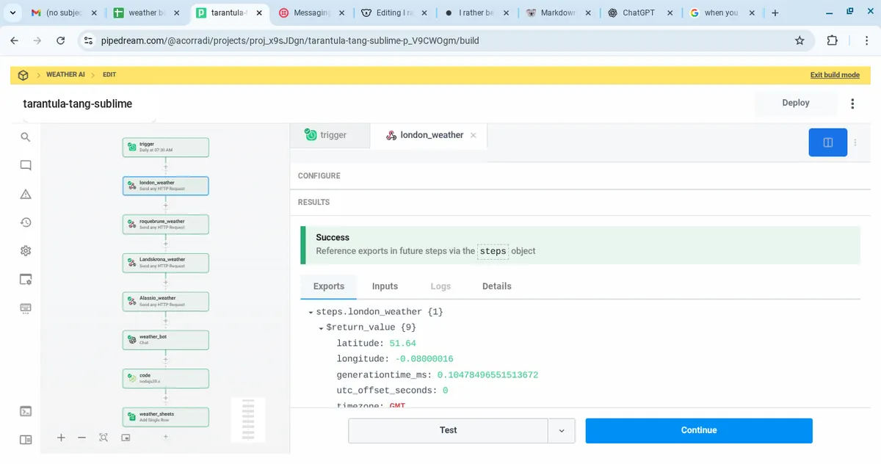Close the london_weather step tab
This screenshot has height=464, width=881.
tap(474, 136)
